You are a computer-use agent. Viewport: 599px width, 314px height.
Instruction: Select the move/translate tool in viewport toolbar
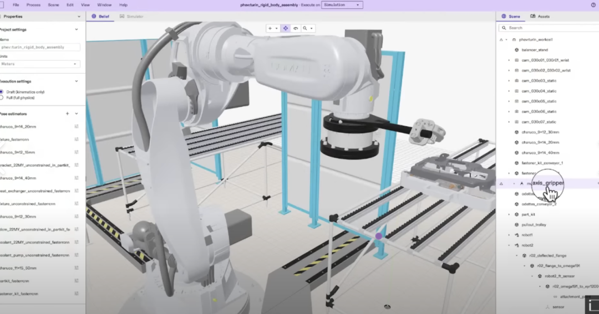[x=286, y=28]
